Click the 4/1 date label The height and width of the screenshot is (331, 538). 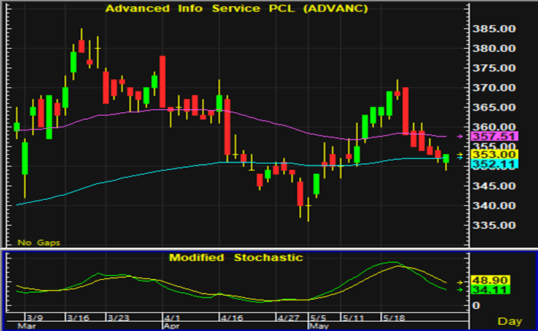172,317
